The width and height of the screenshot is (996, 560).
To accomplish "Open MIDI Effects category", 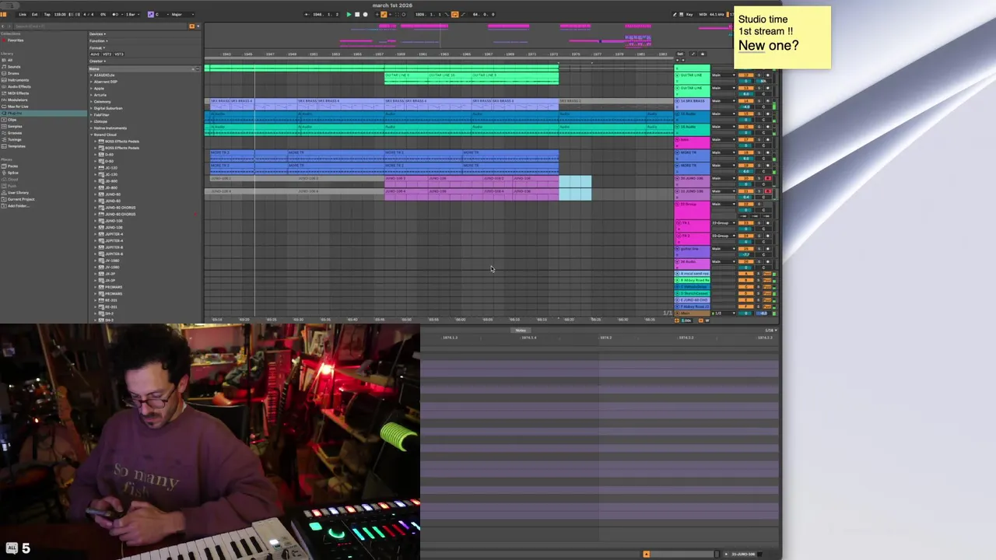I will pyautogui.click(x=18, y=93).
